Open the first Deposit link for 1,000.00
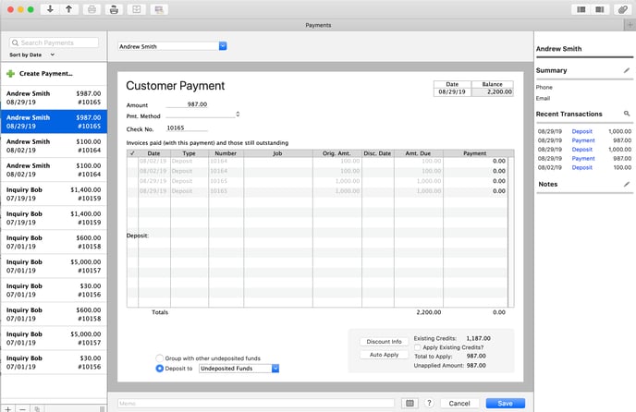The height and width of the screenshot is (412, 636). point(581,131)
